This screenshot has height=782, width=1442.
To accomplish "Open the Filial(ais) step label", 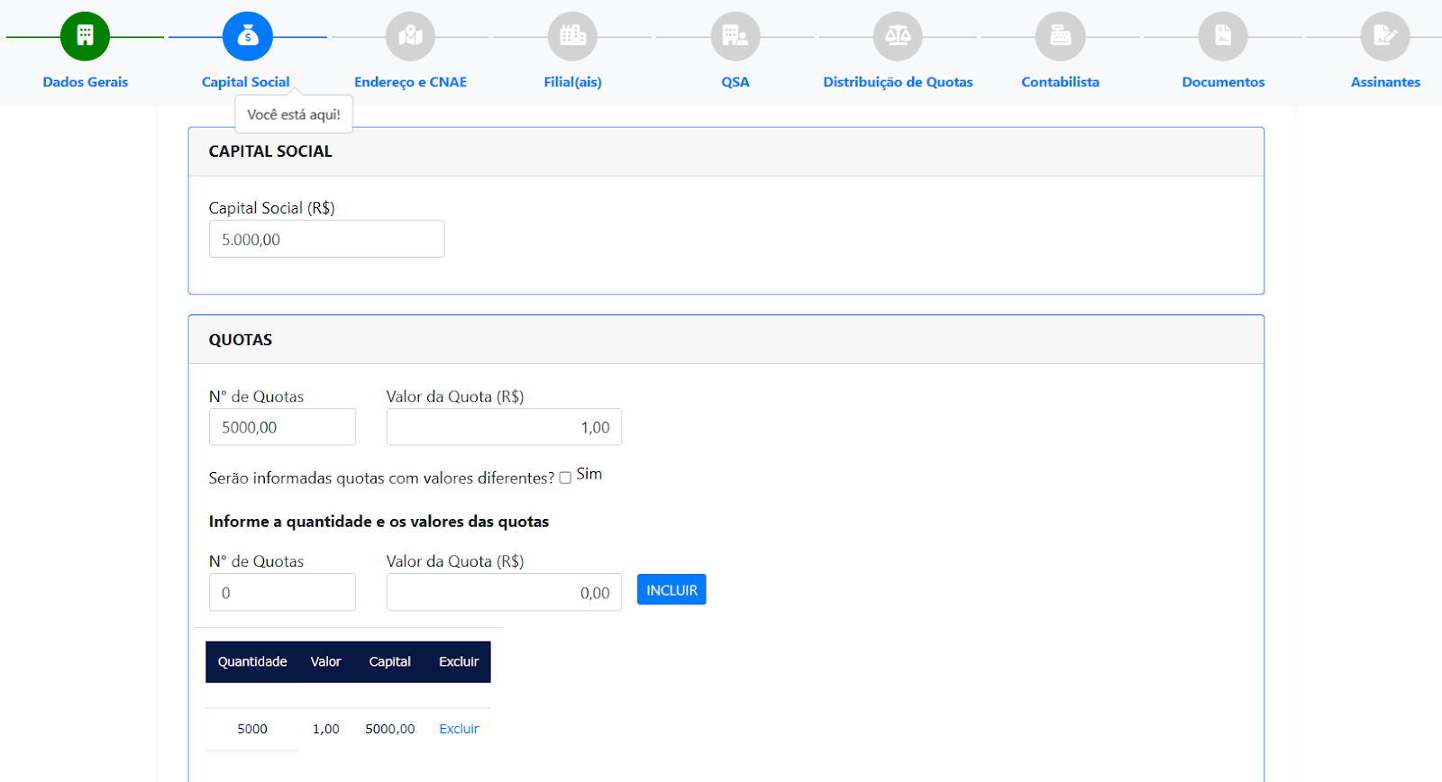I will coord(572,82).
